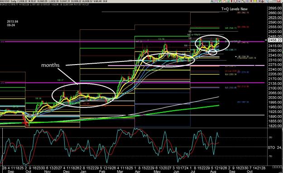Click the Jan month label on the date axis
This screenshot has height=173, width=283.
click(x=83, y=171)
